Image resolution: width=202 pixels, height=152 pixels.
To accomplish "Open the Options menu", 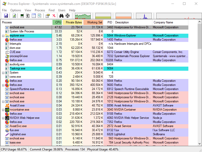I will pos(16,10).
